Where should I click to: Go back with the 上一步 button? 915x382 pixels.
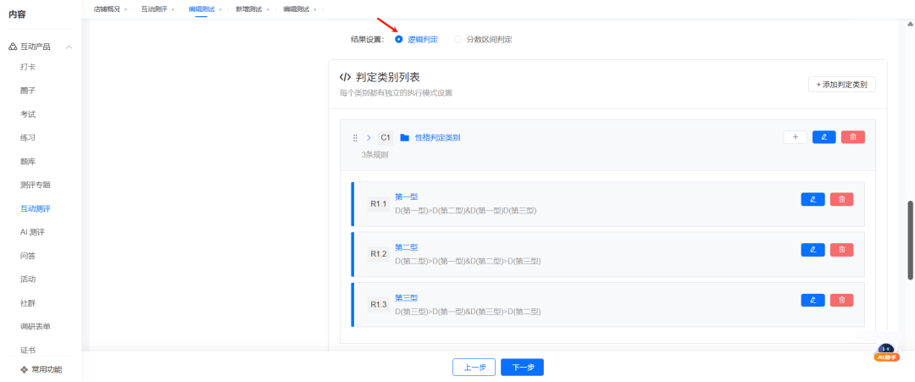(474, 367)
